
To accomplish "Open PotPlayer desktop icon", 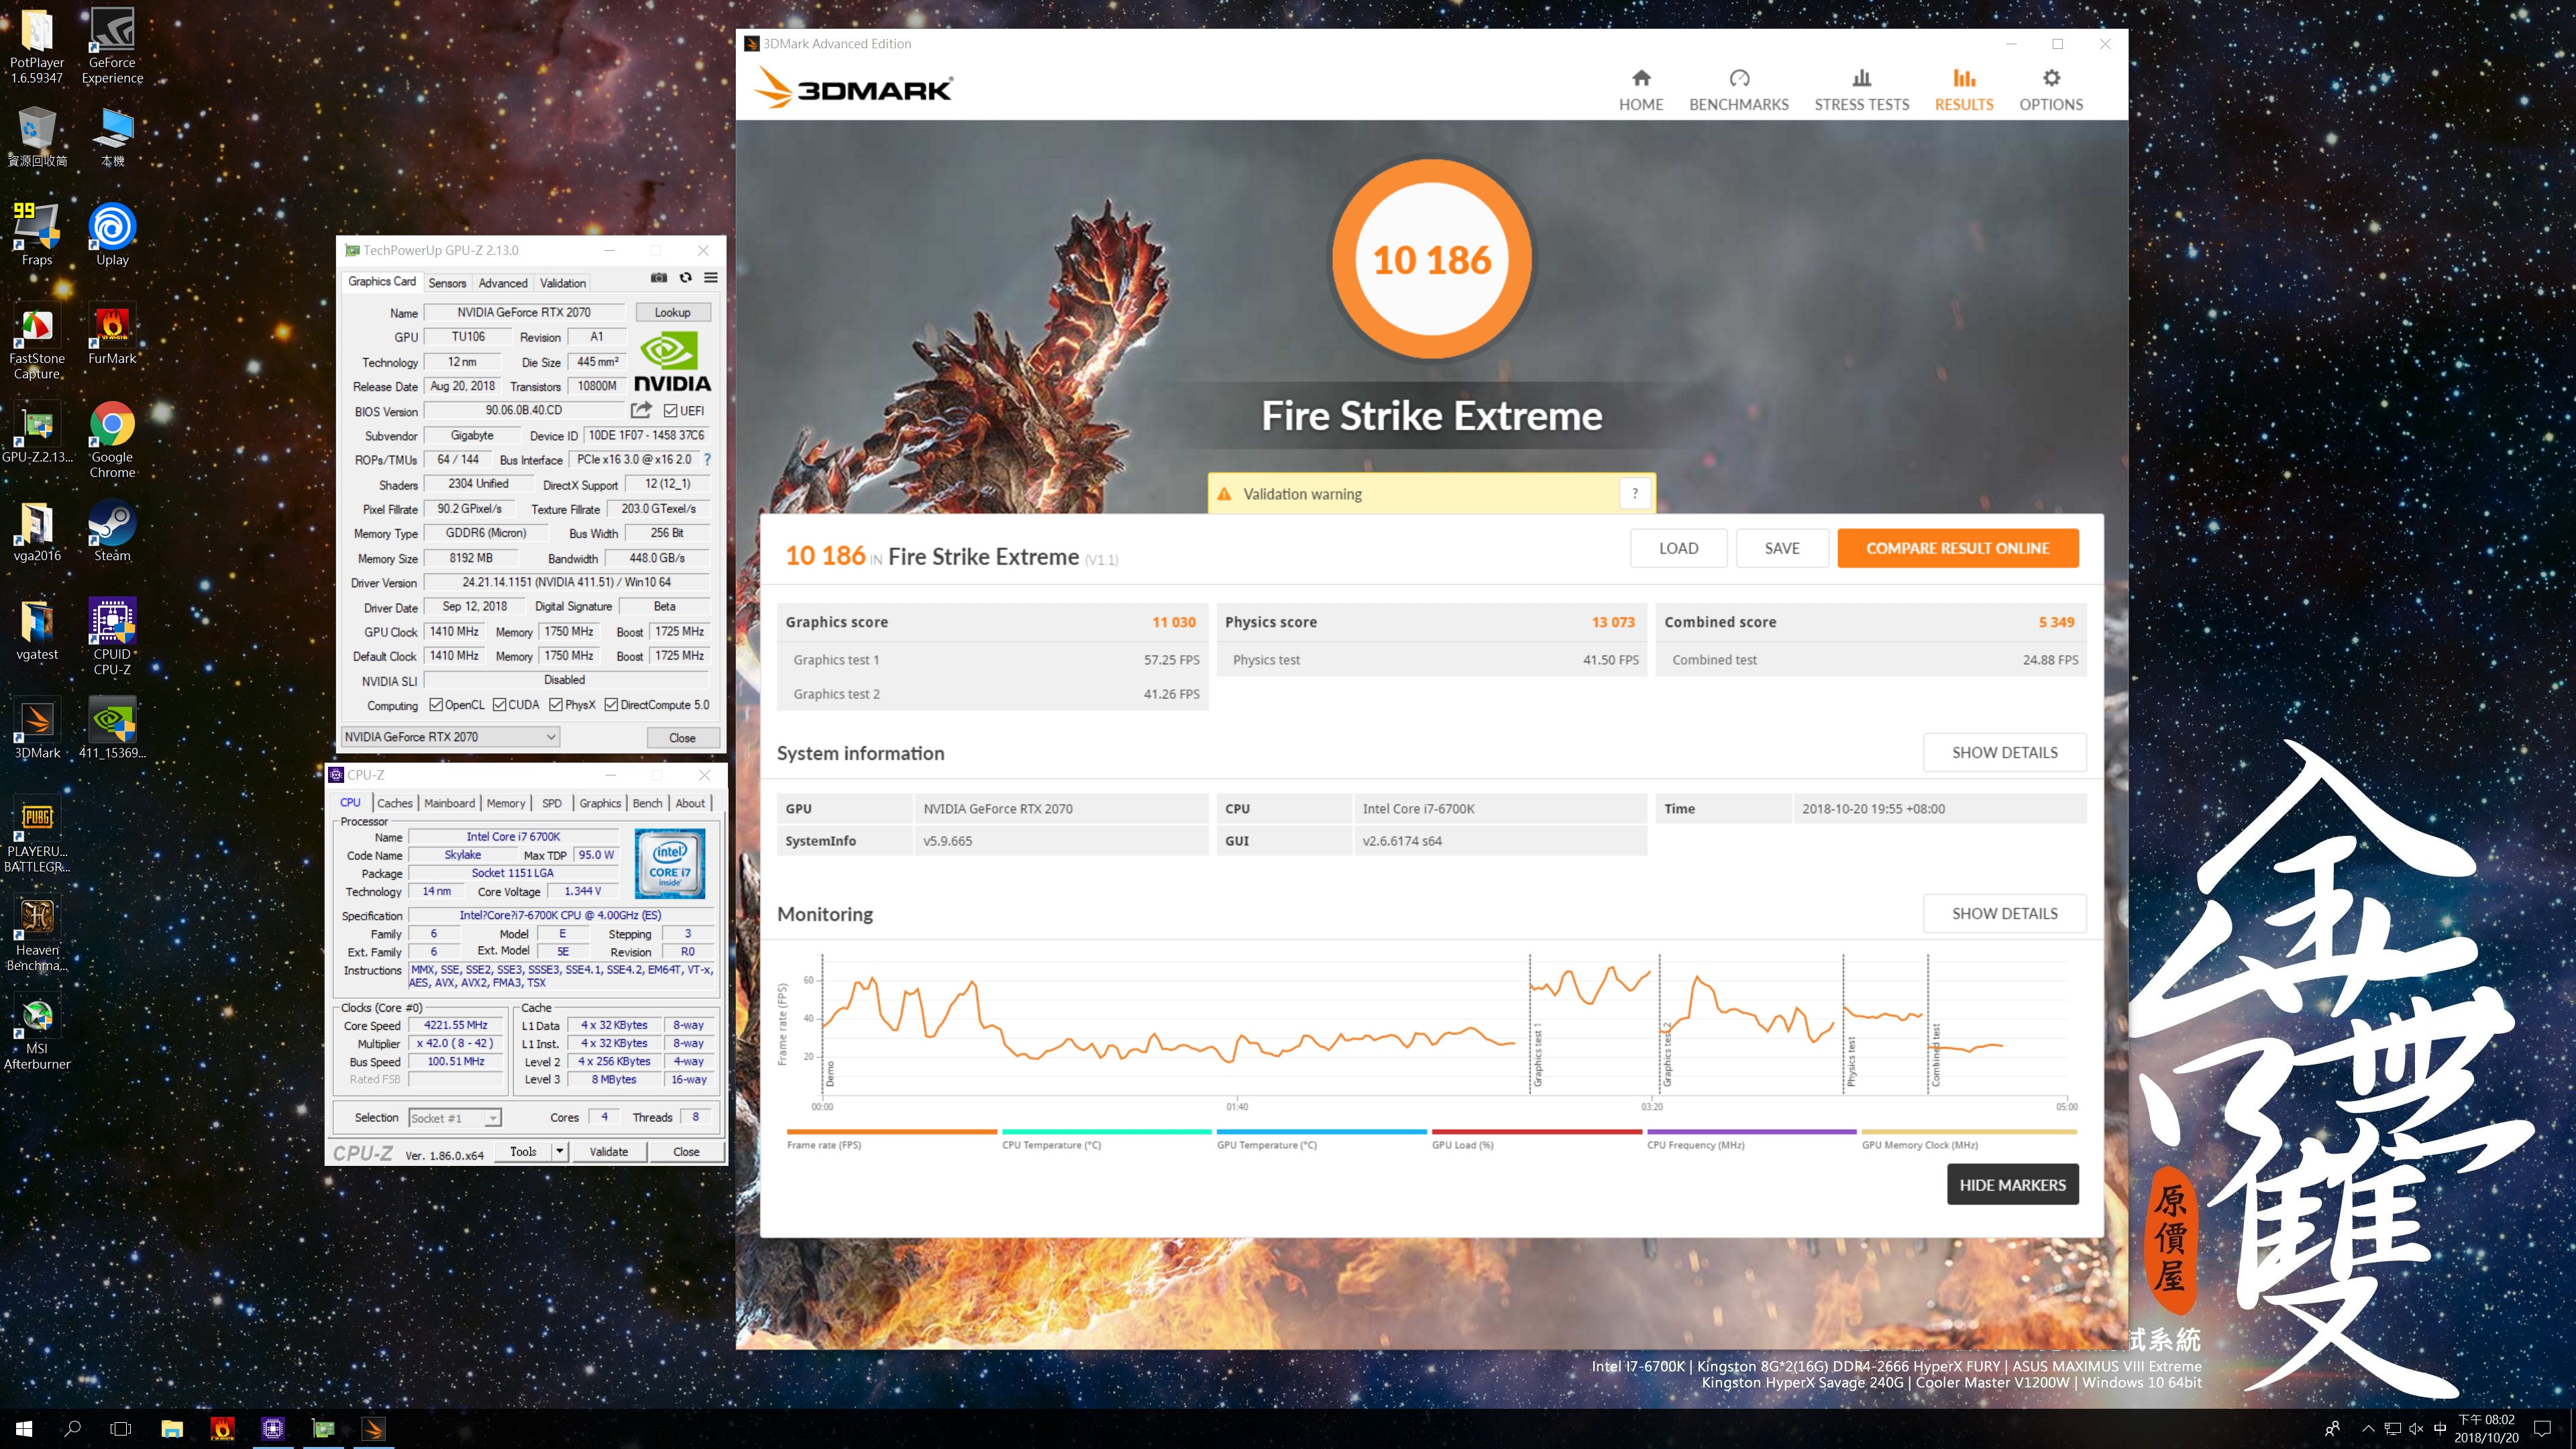I will [37, 45].
